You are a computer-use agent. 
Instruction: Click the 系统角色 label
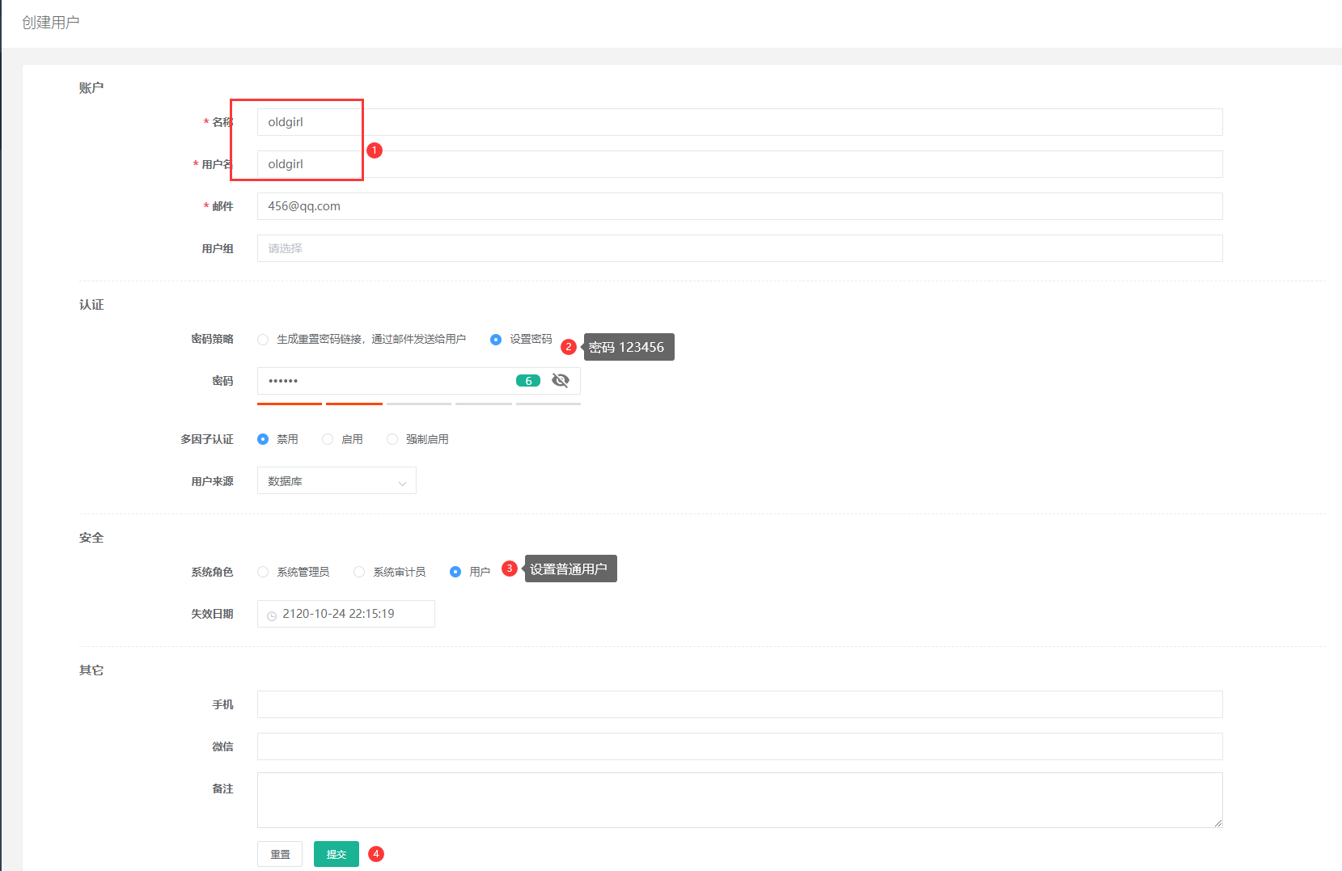(x=212, y=572)
